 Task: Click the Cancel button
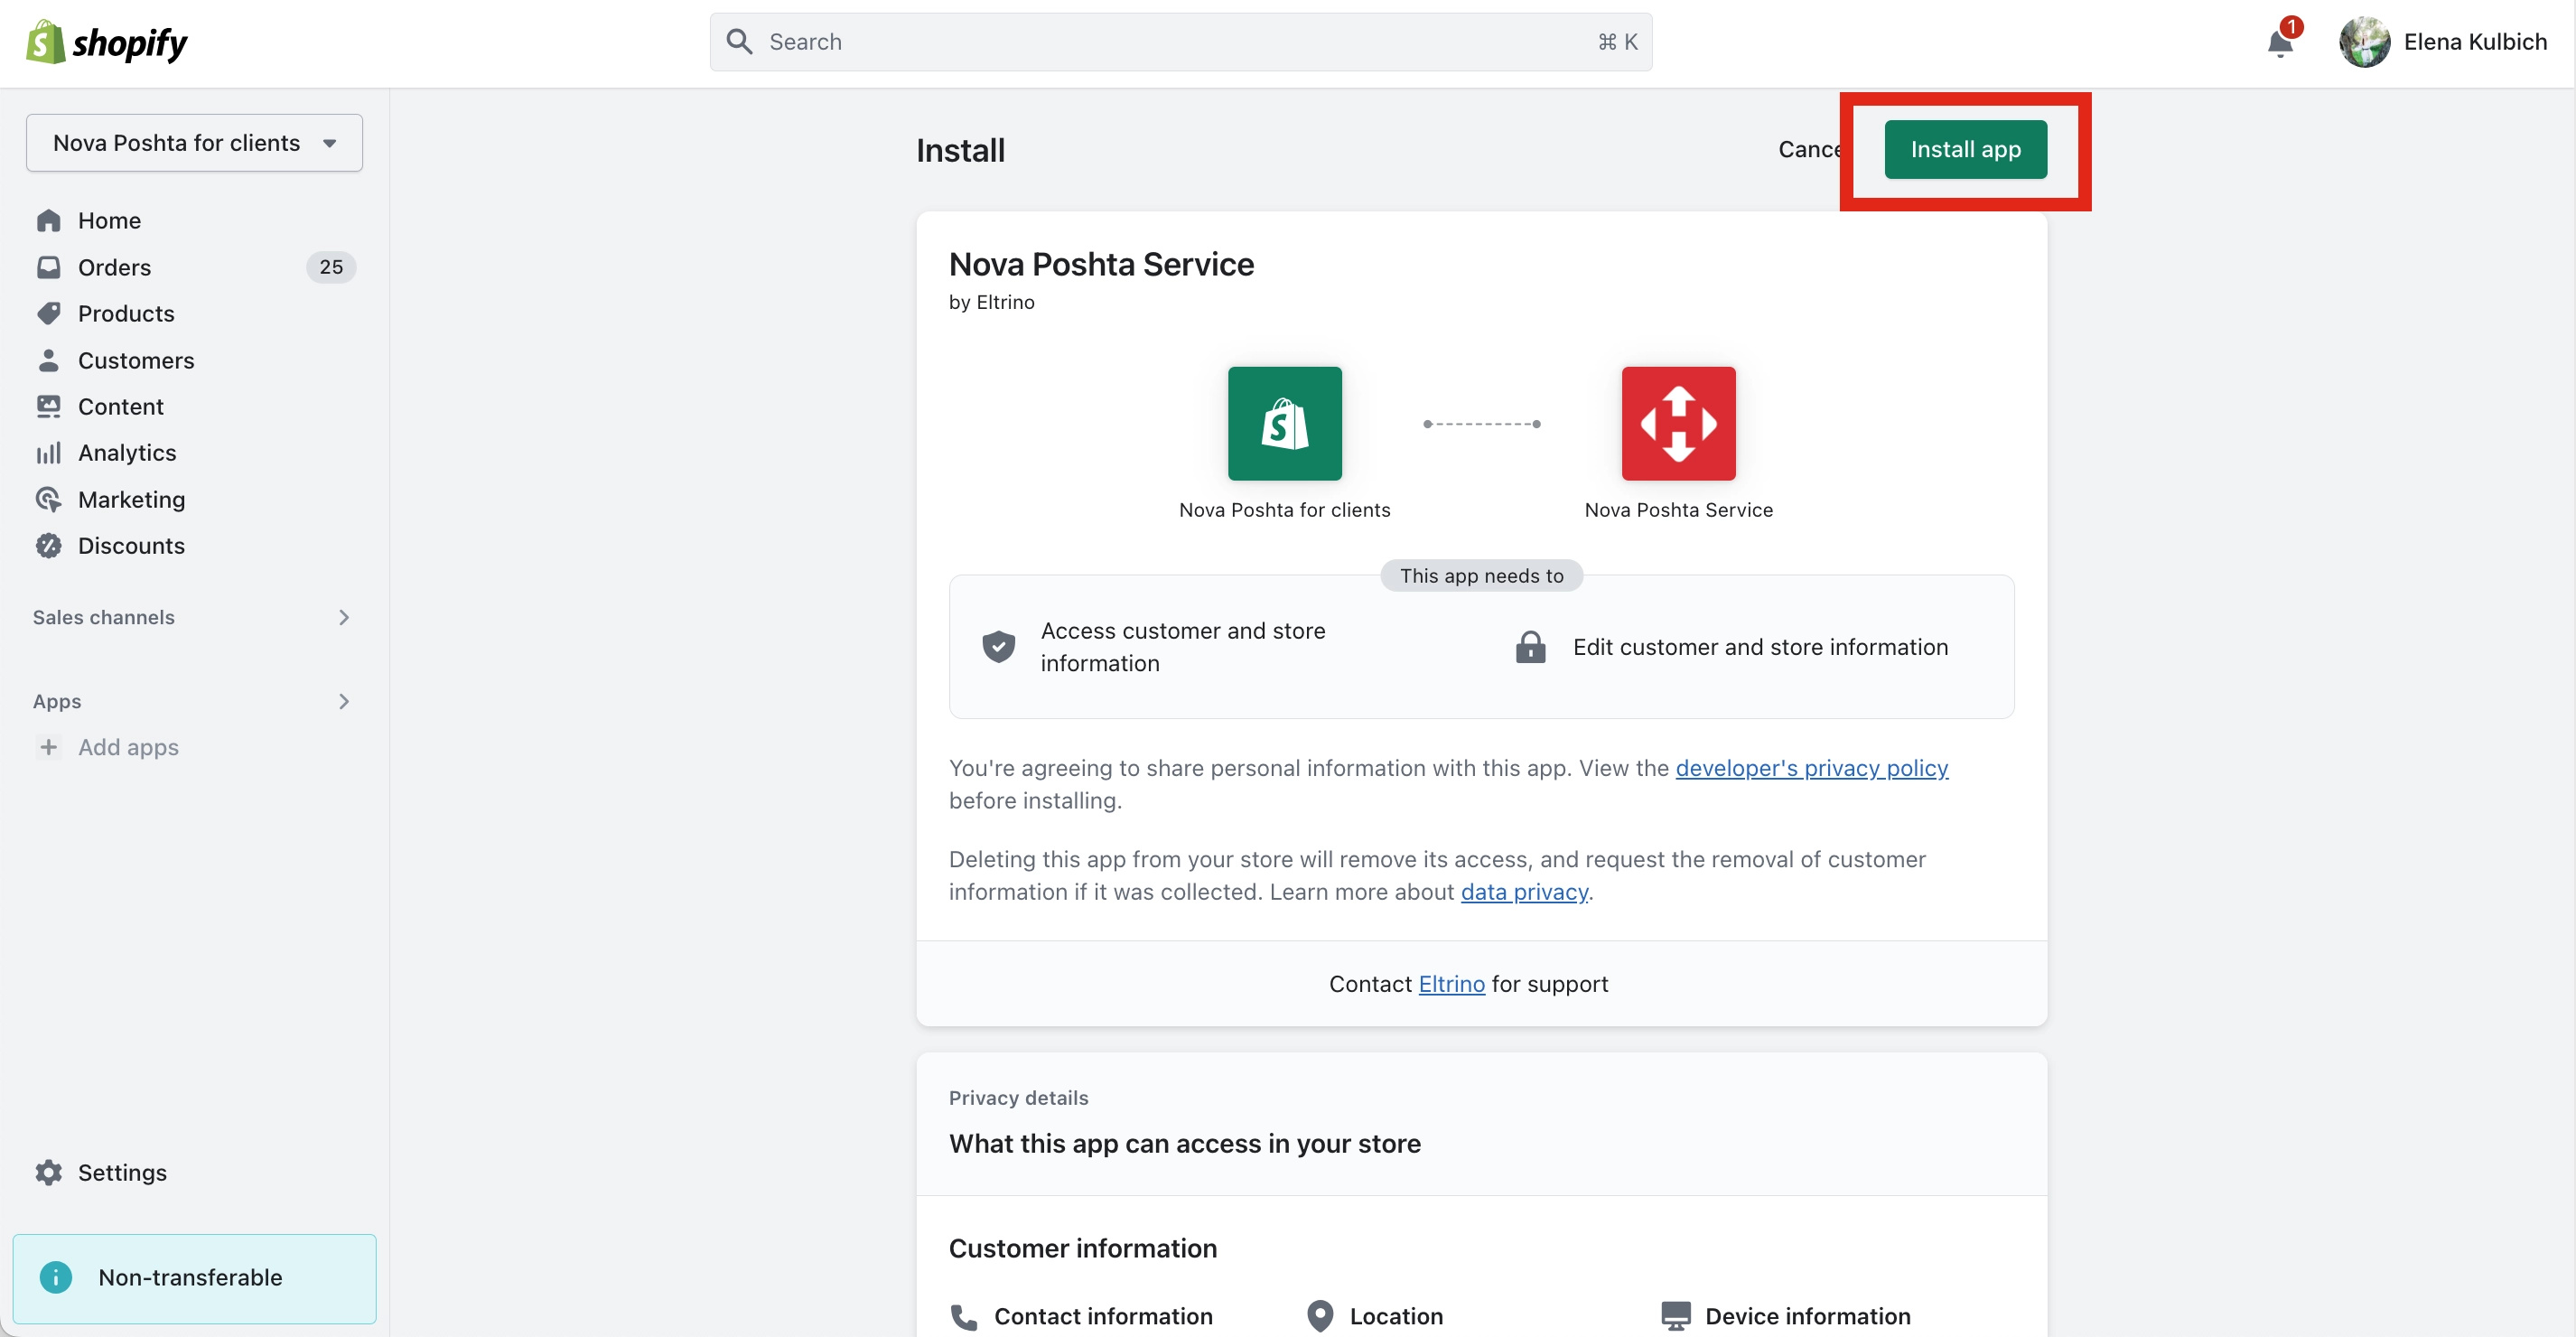click(x=1810, y=149)
